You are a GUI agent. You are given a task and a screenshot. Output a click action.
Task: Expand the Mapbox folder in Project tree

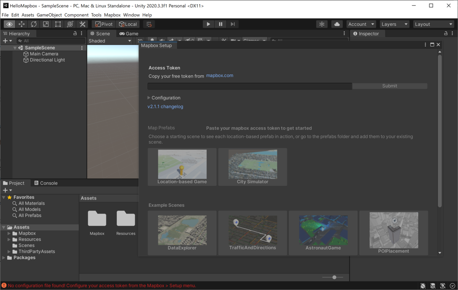tap(9, 233)
